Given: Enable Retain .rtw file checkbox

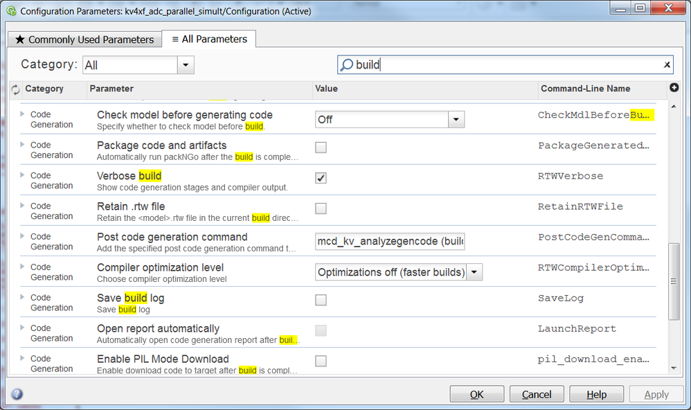Looking at the screenshot, I should [321, 208].
